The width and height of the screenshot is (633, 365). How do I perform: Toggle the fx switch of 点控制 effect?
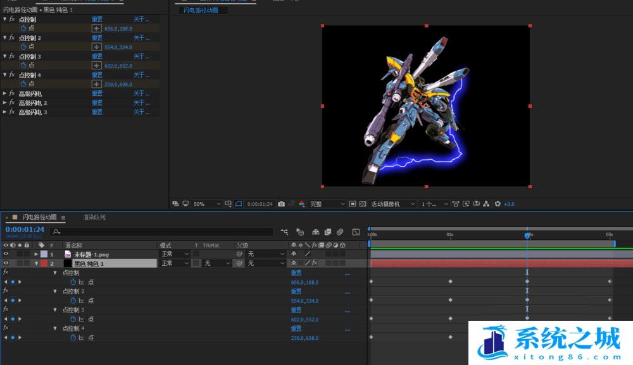pos(12,19)
